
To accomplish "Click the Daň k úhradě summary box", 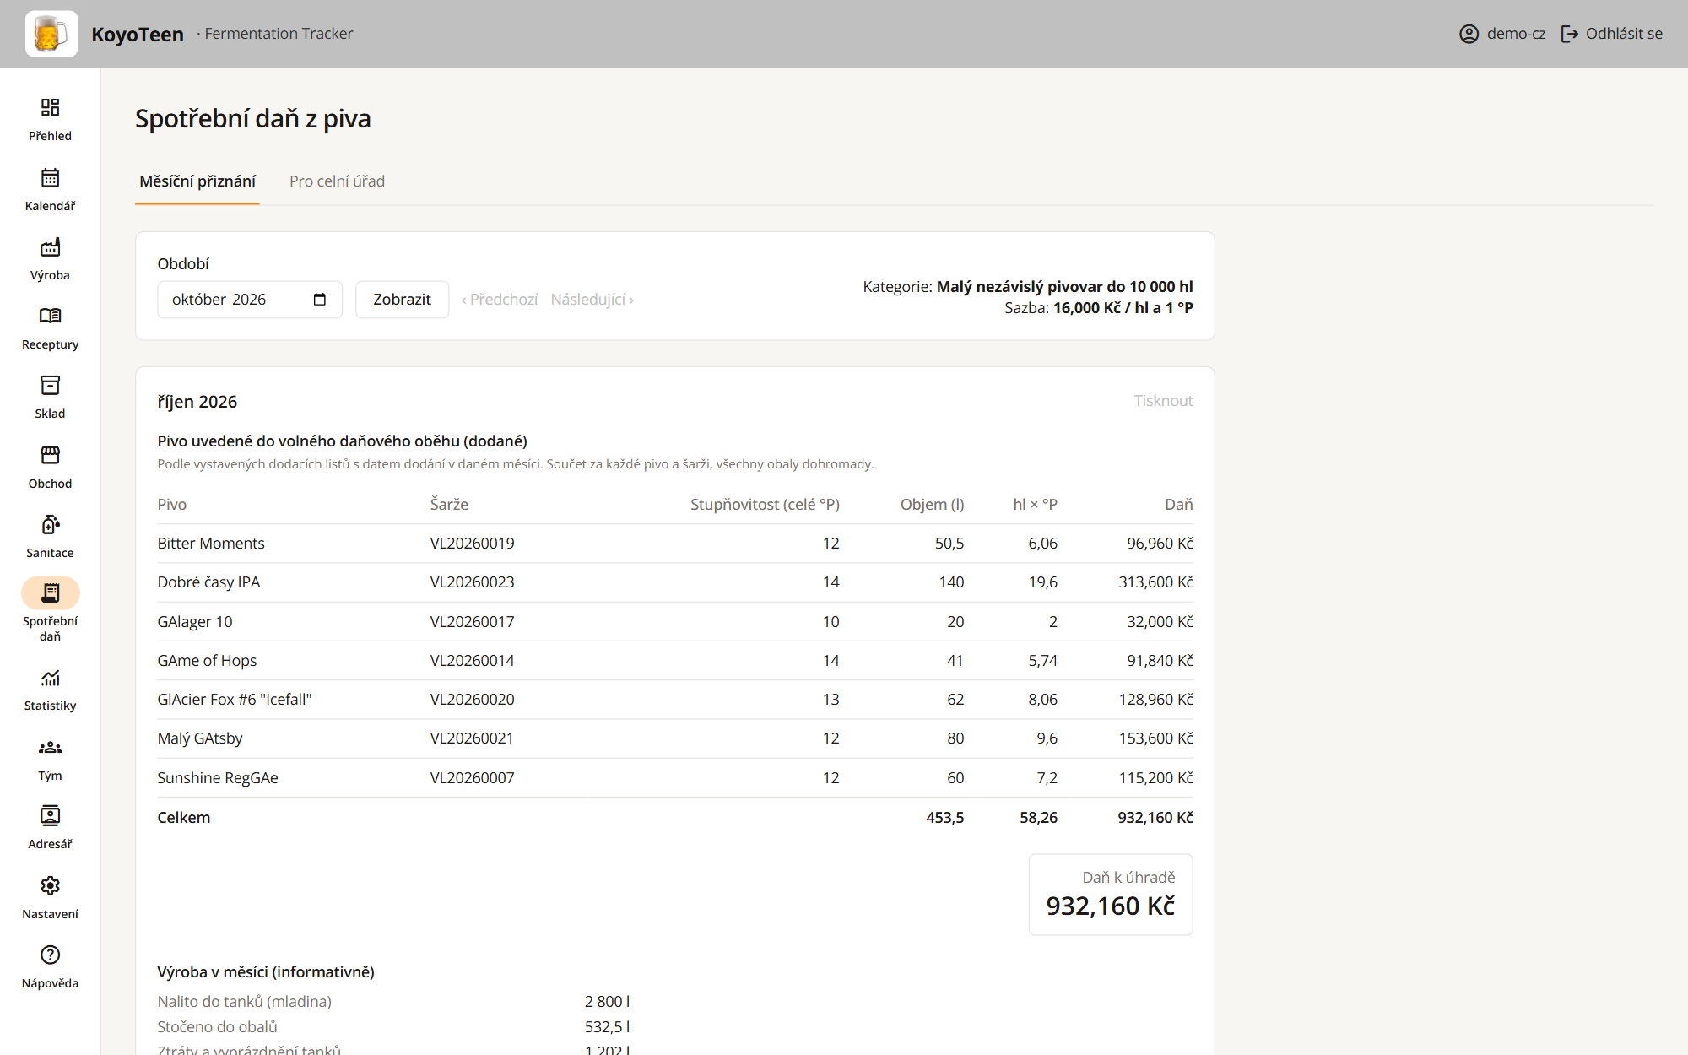I will point(1111,895).
